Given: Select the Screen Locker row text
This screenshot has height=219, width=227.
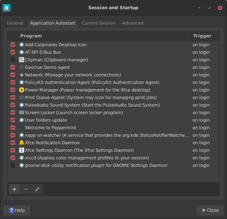Looking at the screenshot, I should 74,112.
